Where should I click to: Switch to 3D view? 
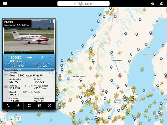tap(40, 106)
